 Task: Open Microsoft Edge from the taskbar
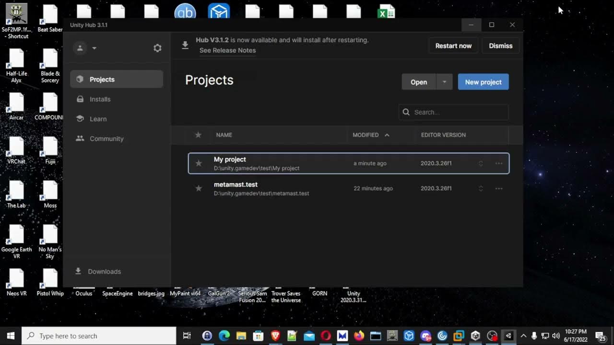224,336
